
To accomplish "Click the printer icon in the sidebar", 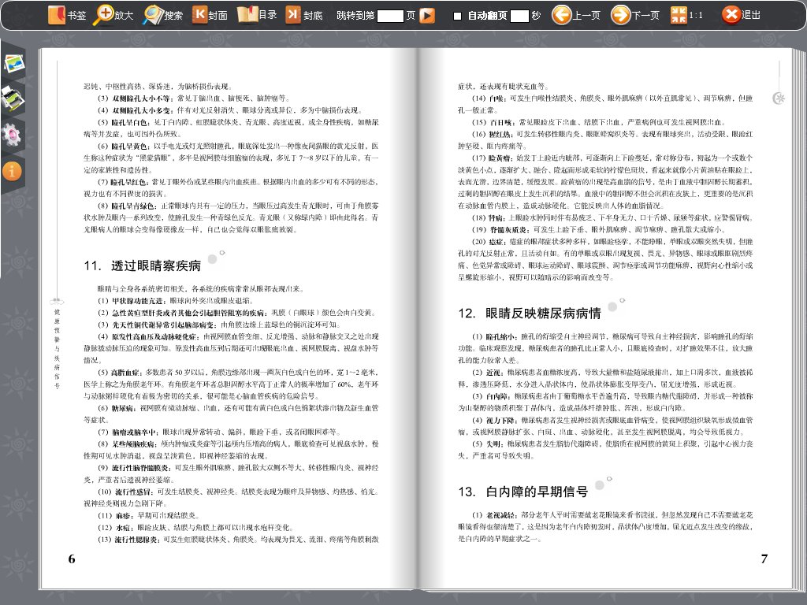I will [x=13, y=98].
